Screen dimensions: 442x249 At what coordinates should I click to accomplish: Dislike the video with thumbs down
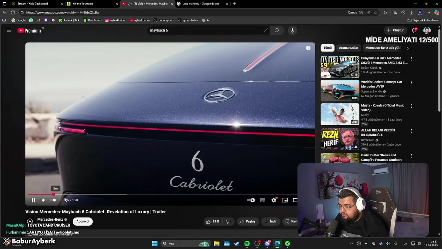(228, 221)
